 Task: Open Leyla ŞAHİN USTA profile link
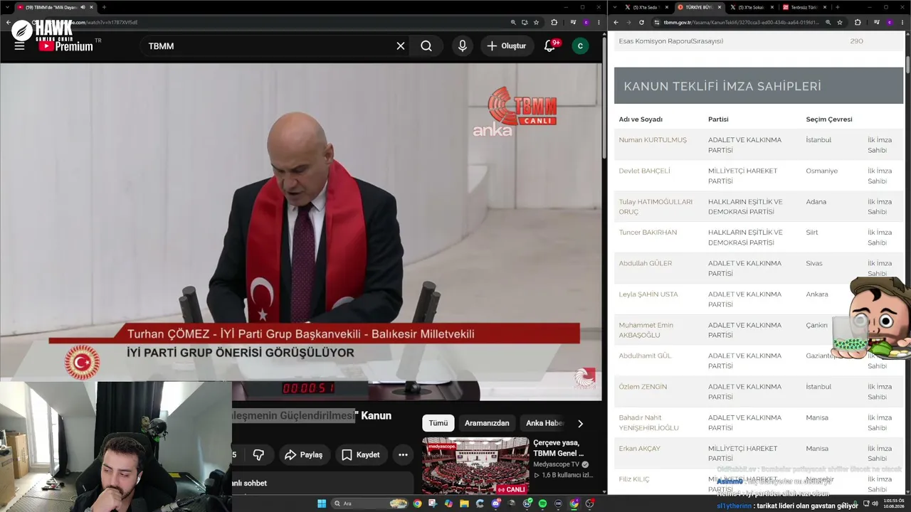[648, 294]
